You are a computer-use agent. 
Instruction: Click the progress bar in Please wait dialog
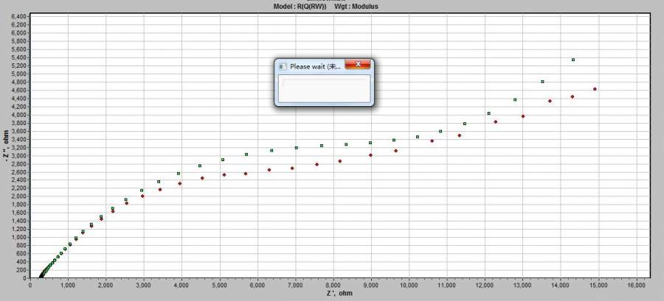click(x=325, y=83)
